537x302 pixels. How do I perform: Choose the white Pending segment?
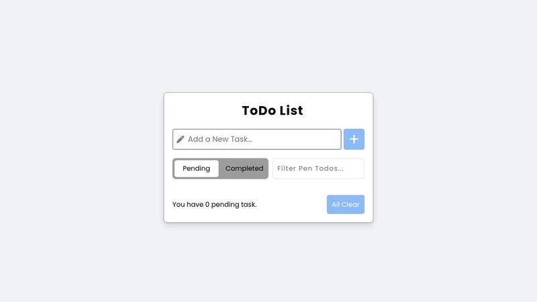coord(196,168)
